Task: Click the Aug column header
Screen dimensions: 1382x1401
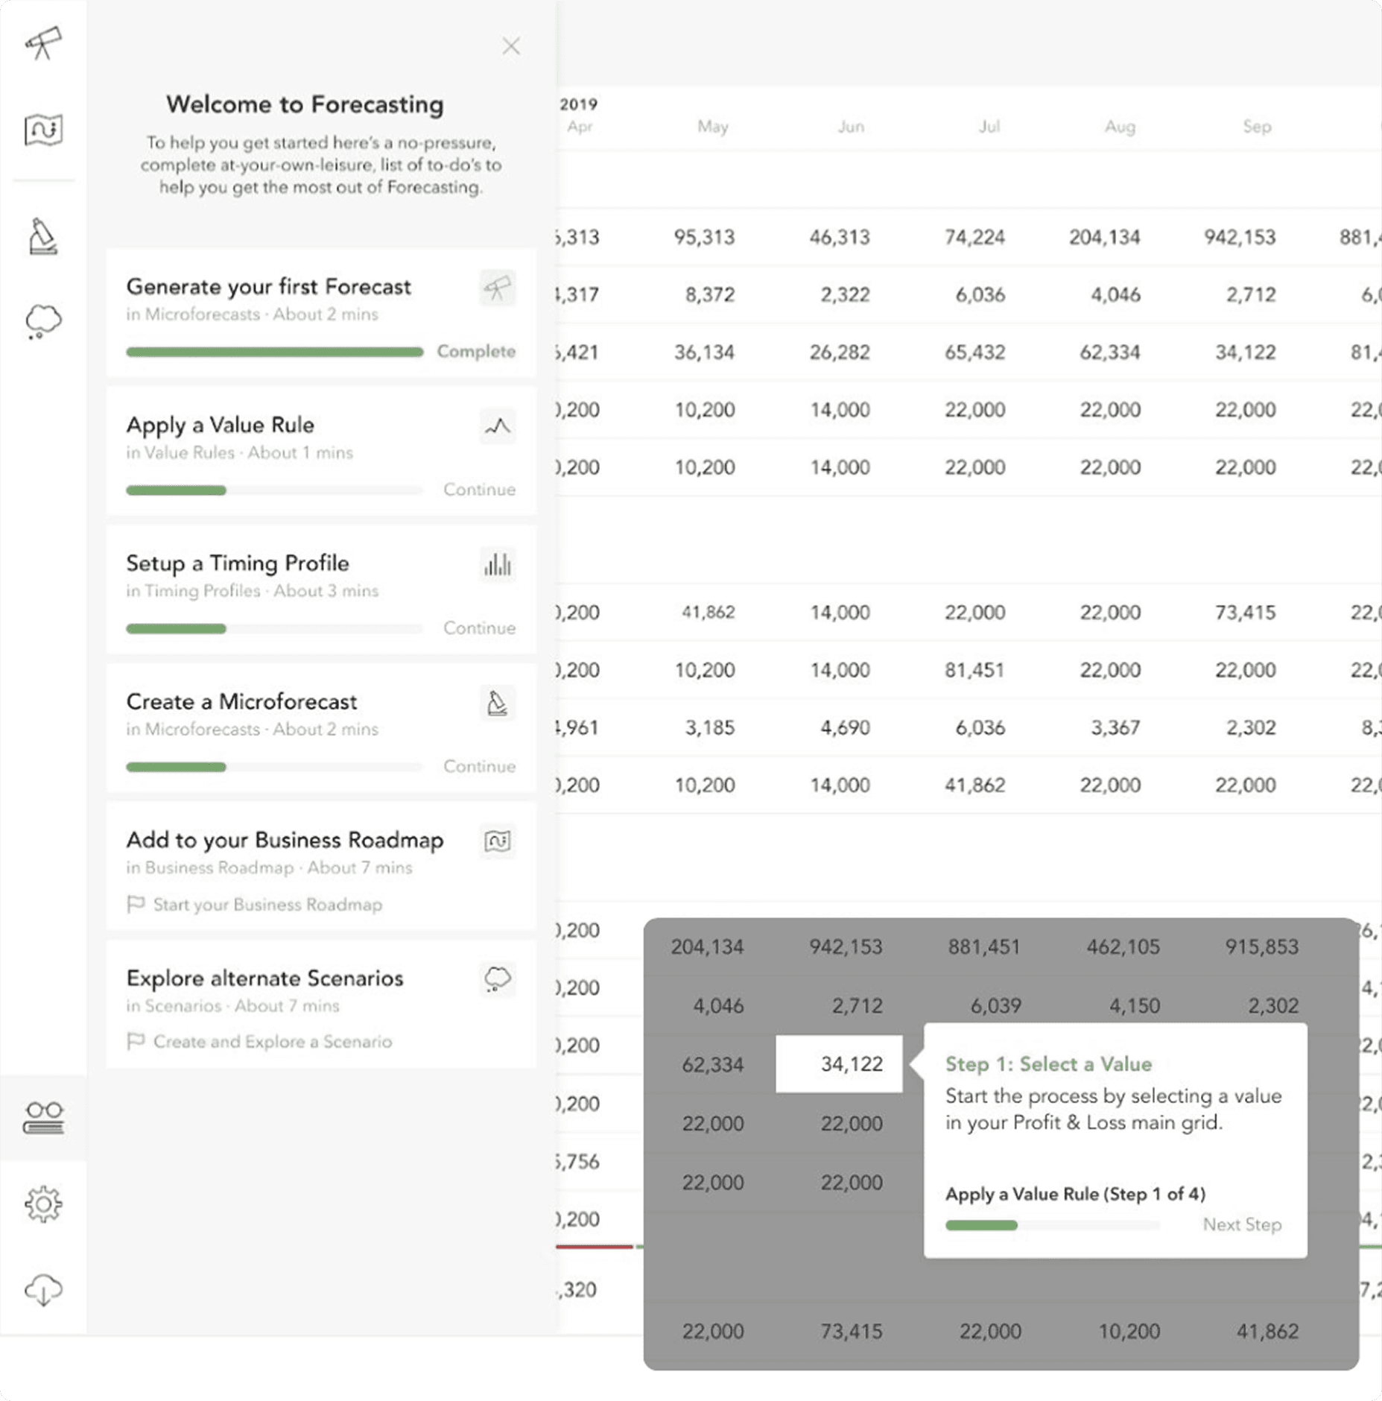Action: click(1120, 127)
